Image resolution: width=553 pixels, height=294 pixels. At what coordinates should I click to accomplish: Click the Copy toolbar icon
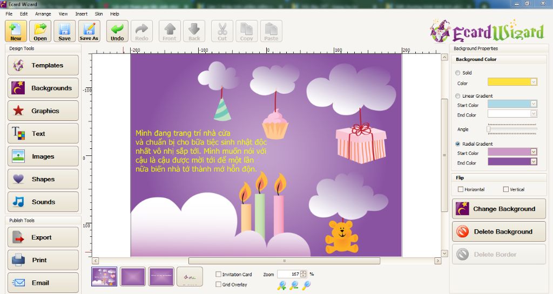246,31
